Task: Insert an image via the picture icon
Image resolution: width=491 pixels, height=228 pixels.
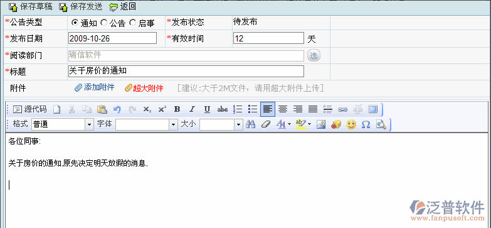Action: coord(321,124)
